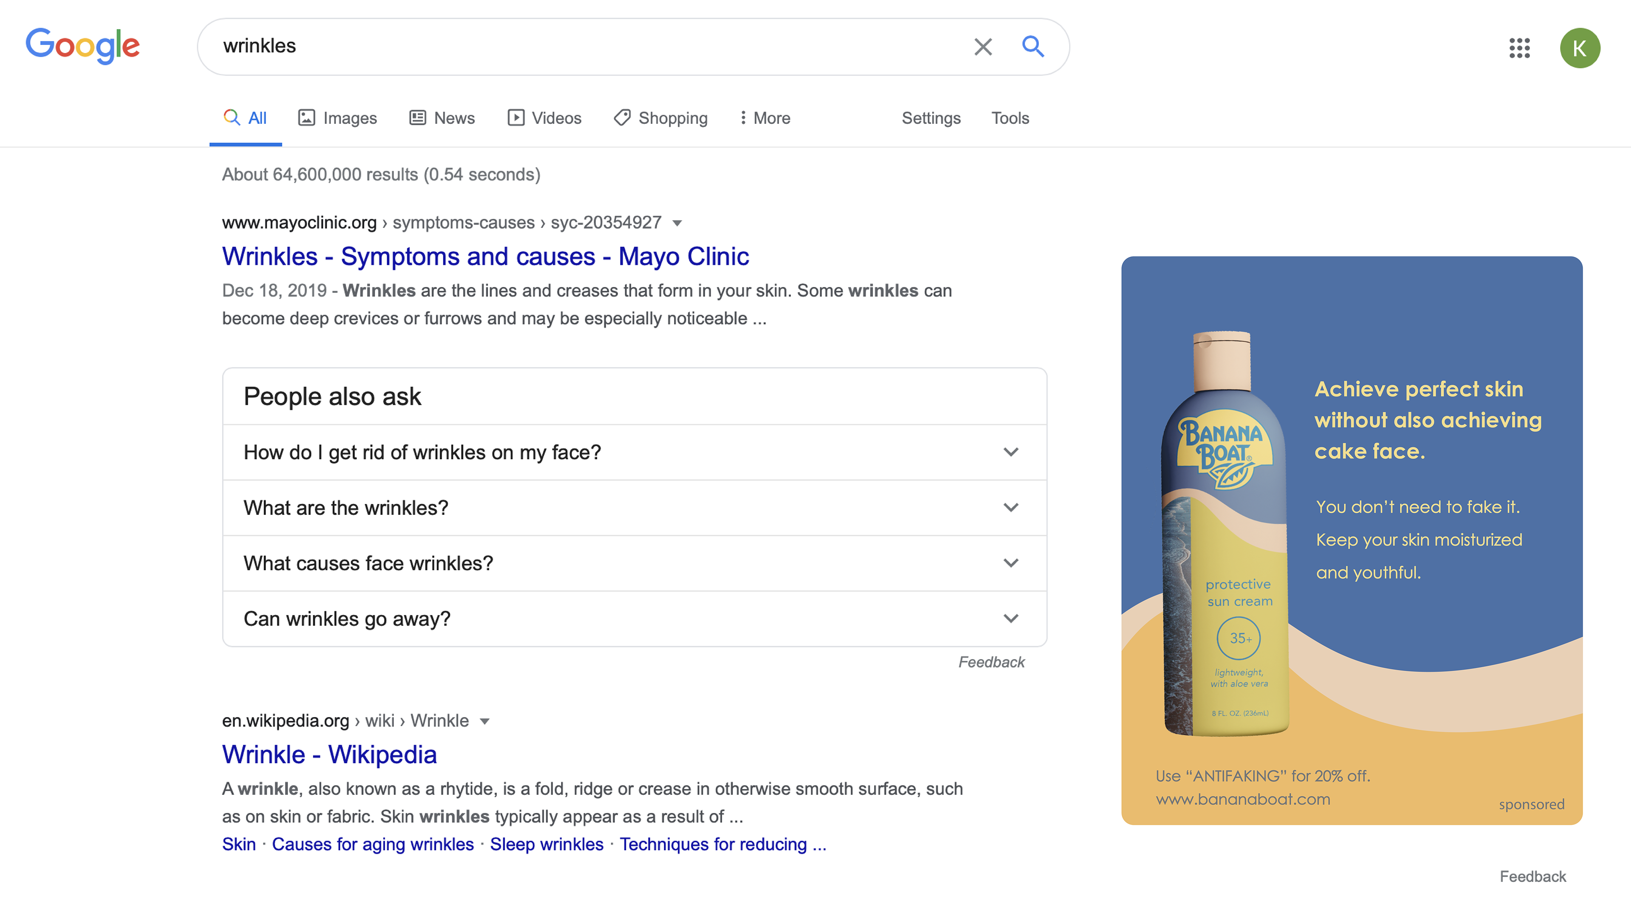This screenshot has width=1631, height=897.
Task: Follow 'Causes for aging wrinkles' sitelink
Action: pyautogui.click(x=373, y=844)
